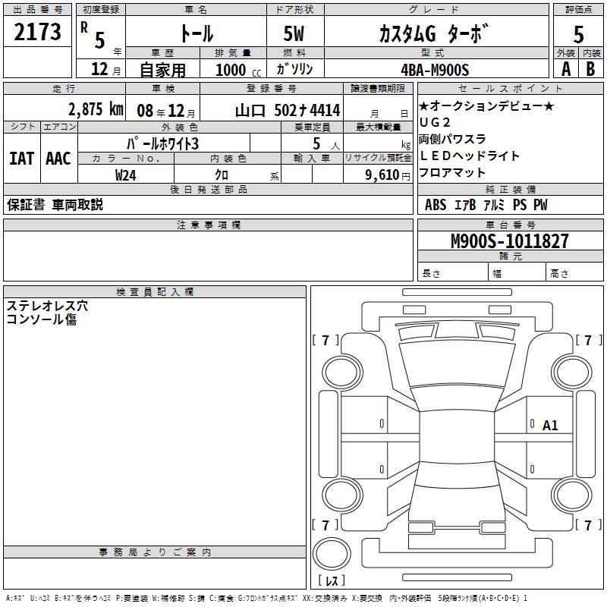Select the inspection expiry 08年12月

tap(166, 111)
